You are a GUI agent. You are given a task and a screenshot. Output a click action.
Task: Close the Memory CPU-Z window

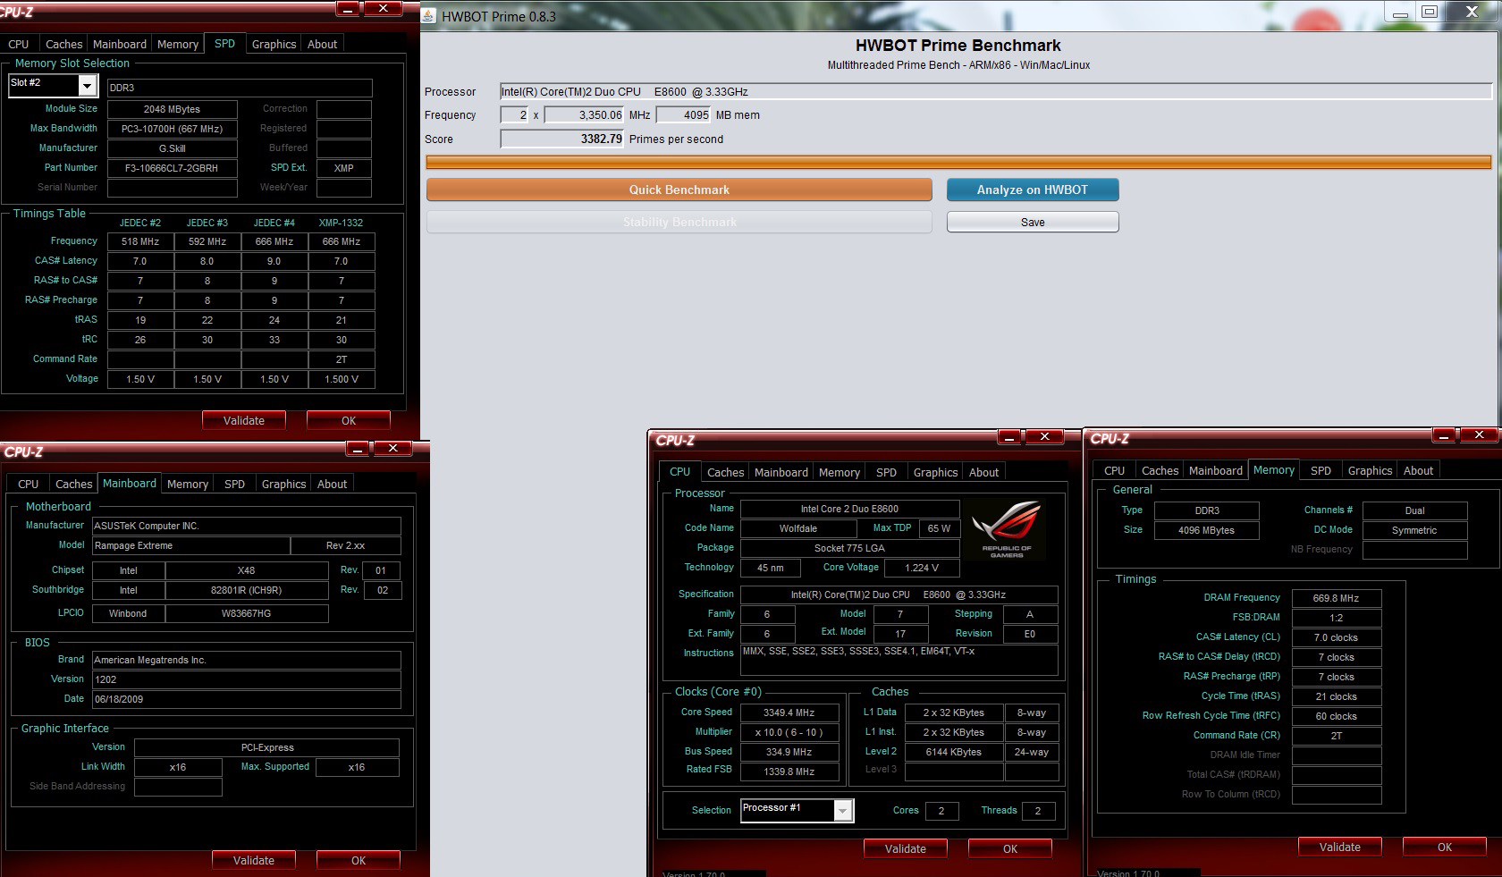[1479, 434]
